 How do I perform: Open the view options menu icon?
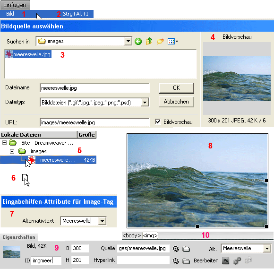point(172,42)
